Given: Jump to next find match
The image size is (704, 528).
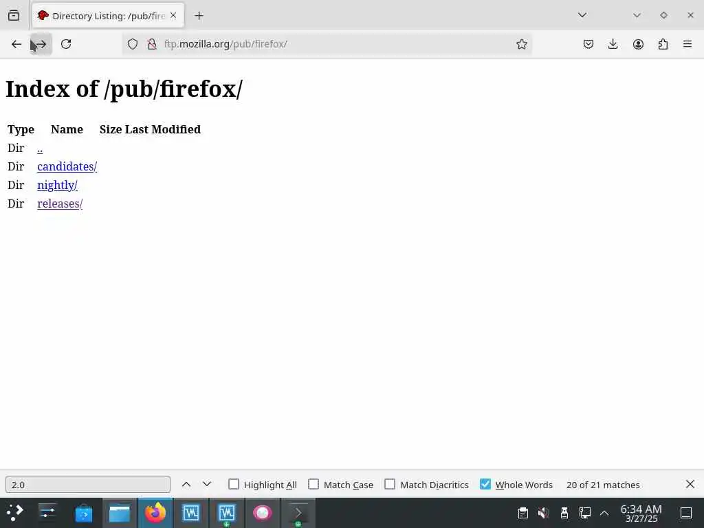Looking at the screenshot, I should coord(206,485).
